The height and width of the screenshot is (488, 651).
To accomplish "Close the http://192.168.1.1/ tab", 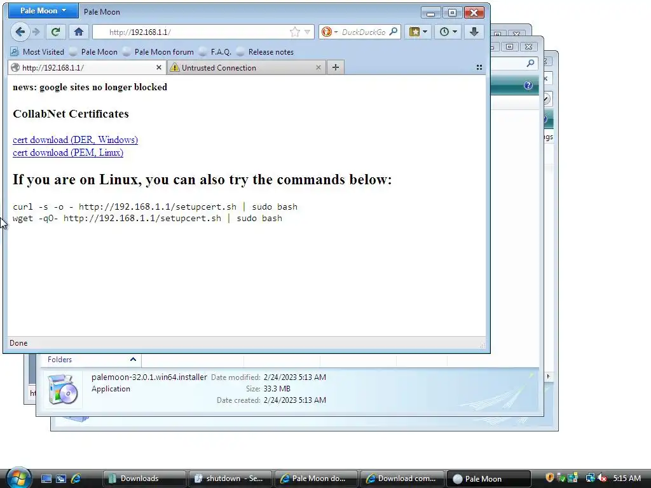I will pos(158,67).
